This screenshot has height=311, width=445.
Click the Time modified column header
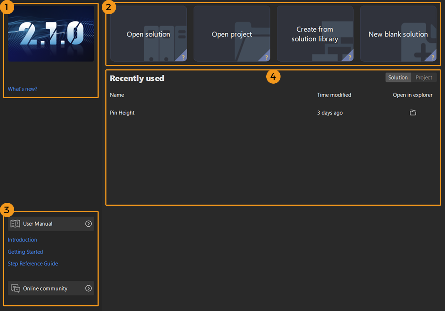[334, 95]
